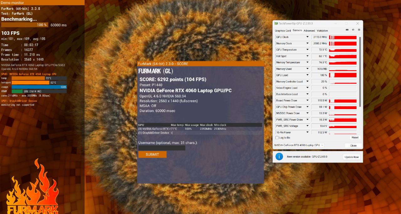Click the SUBMIT button in FurMark score
The height and width of the screenshot is (214, 401).
[152, 154]
